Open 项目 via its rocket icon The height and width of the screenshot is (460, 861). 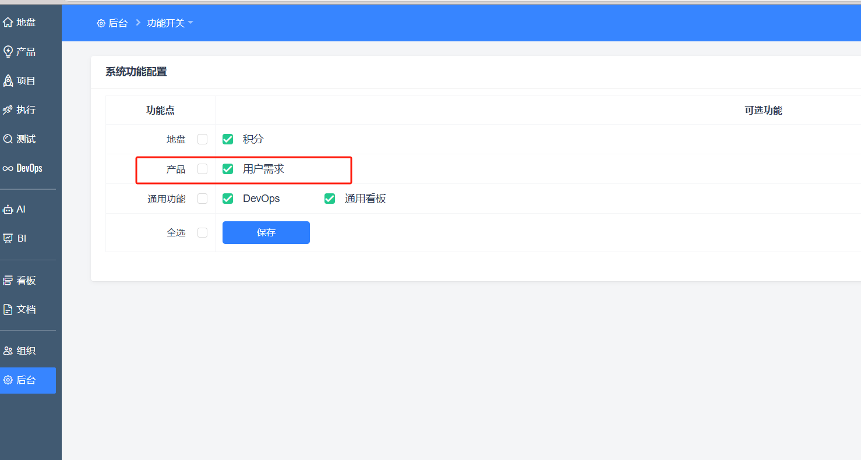pos(8,81)
